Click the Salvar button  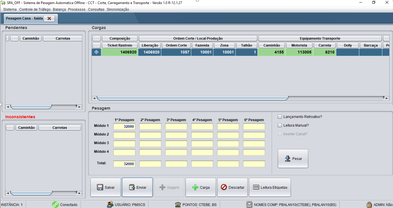point(106,187)
